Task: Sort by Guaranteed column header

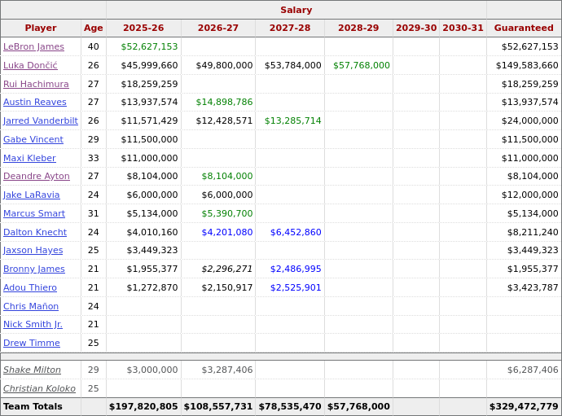Action: (x=524, y=28)
